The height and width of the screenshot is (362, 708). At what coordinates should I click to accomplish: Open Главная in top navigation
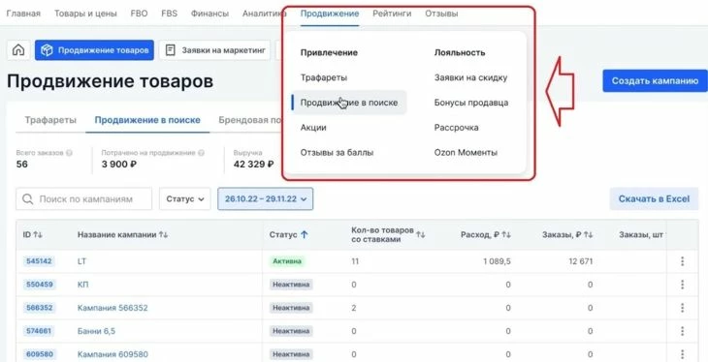click(x=23, y=14)
